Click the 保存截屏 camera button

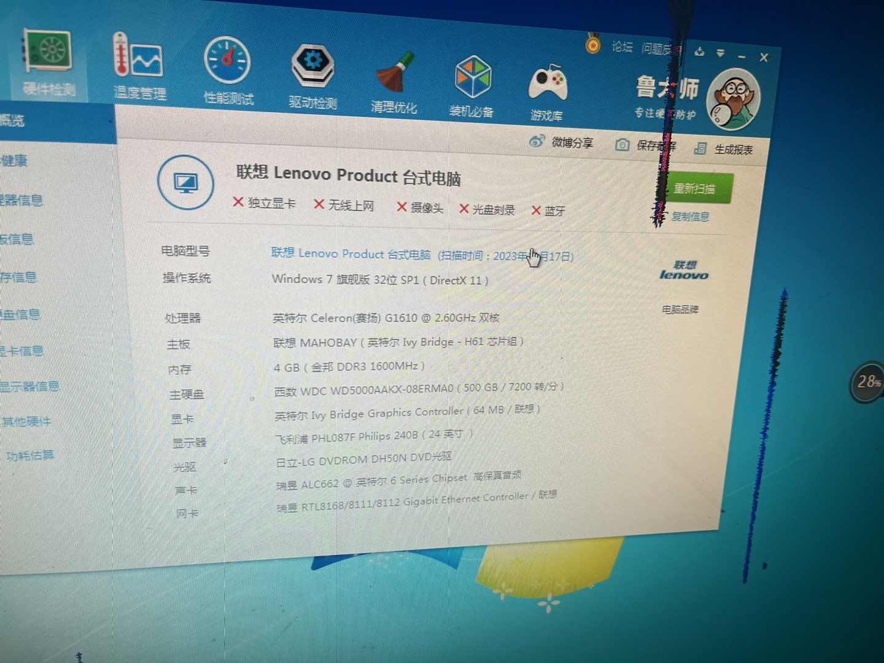645,145
